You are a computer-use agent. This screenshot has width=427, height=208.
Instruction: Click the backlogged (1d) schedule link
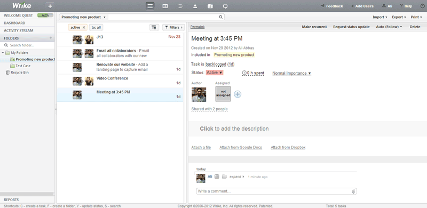(220, 64)
